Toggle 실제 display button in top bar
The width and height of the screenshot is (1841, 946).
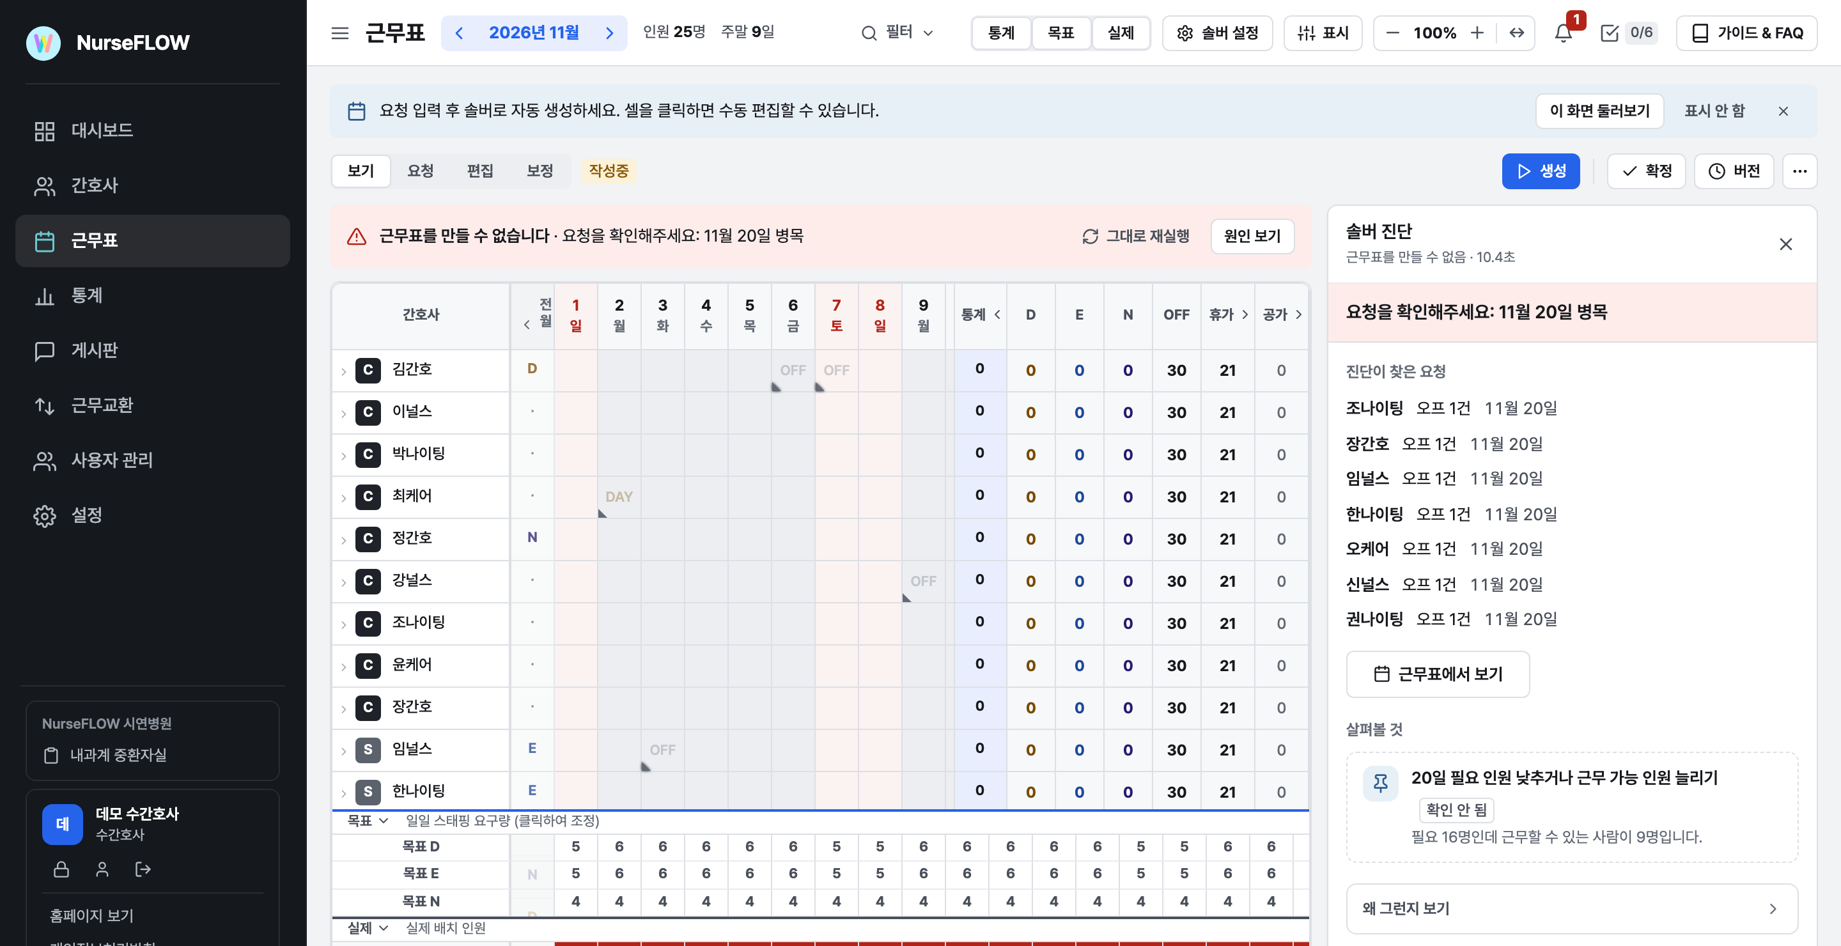1121,33
